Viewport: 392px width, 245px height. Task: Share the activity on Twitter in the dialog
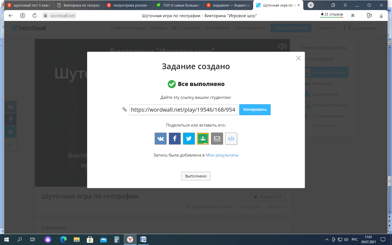pyautogui.click(x=189, y=139)
